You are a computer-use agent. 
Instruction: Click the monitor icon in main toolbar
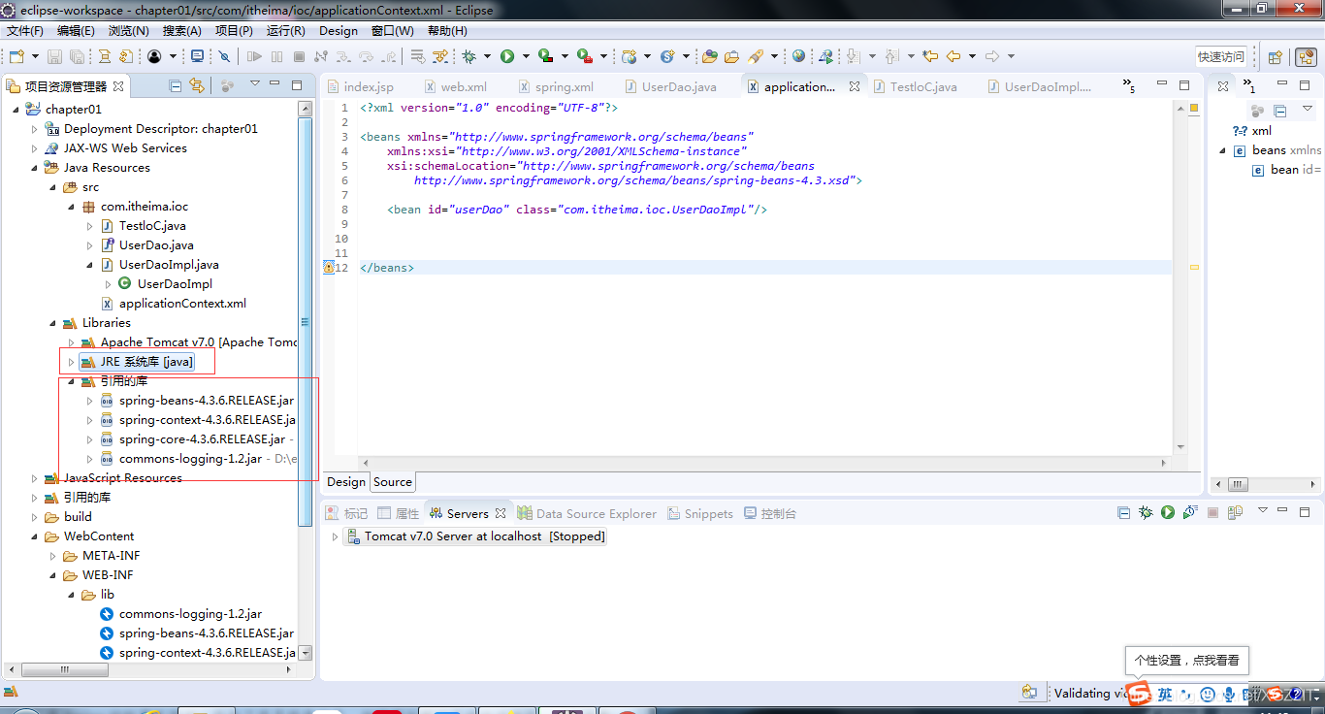pyautogui.click(x=197, y=56)
